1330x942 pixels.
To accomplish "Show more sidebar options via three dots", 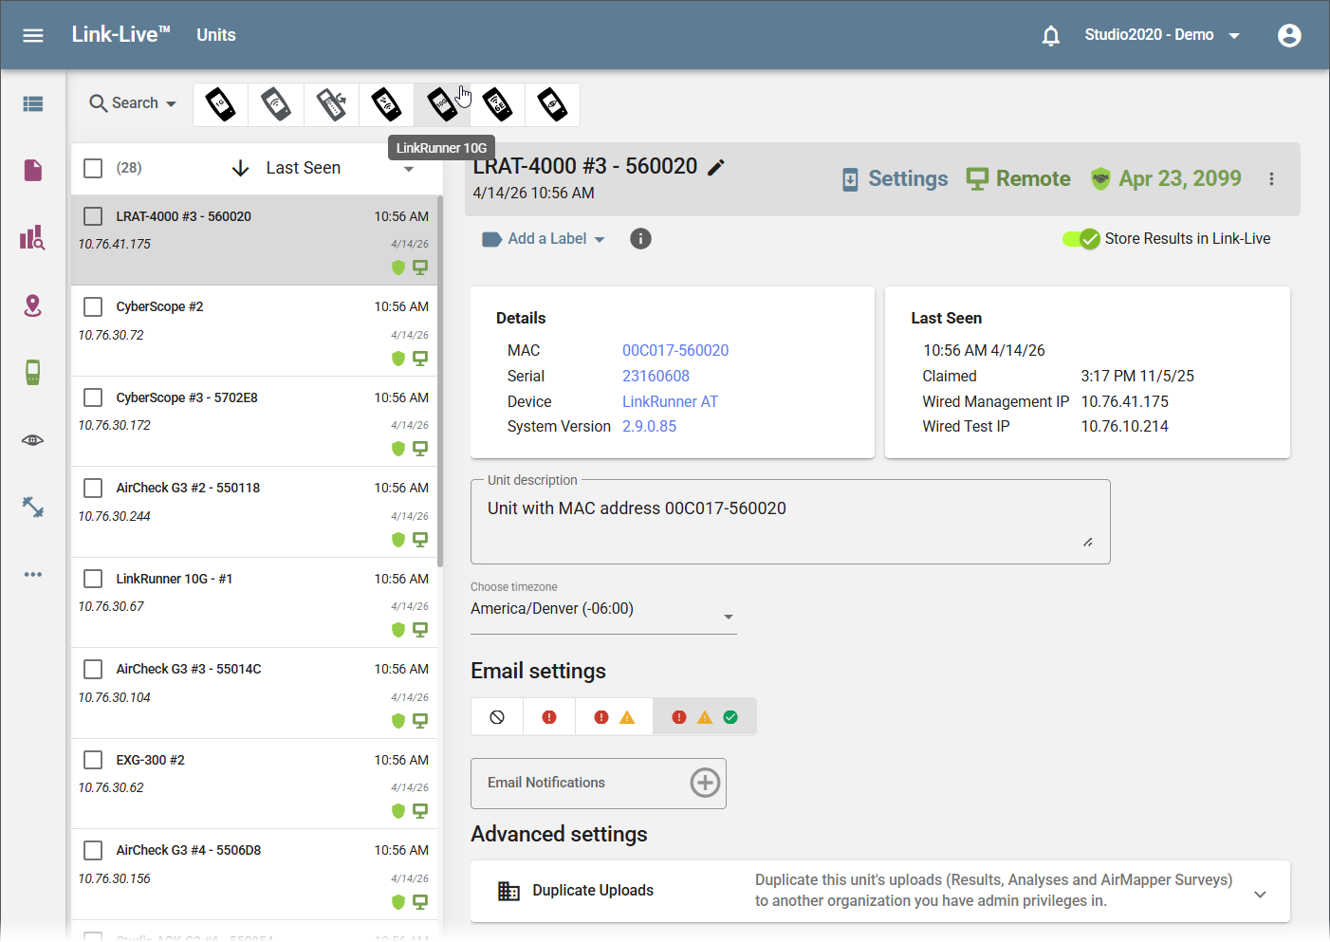I will (33, 574).
